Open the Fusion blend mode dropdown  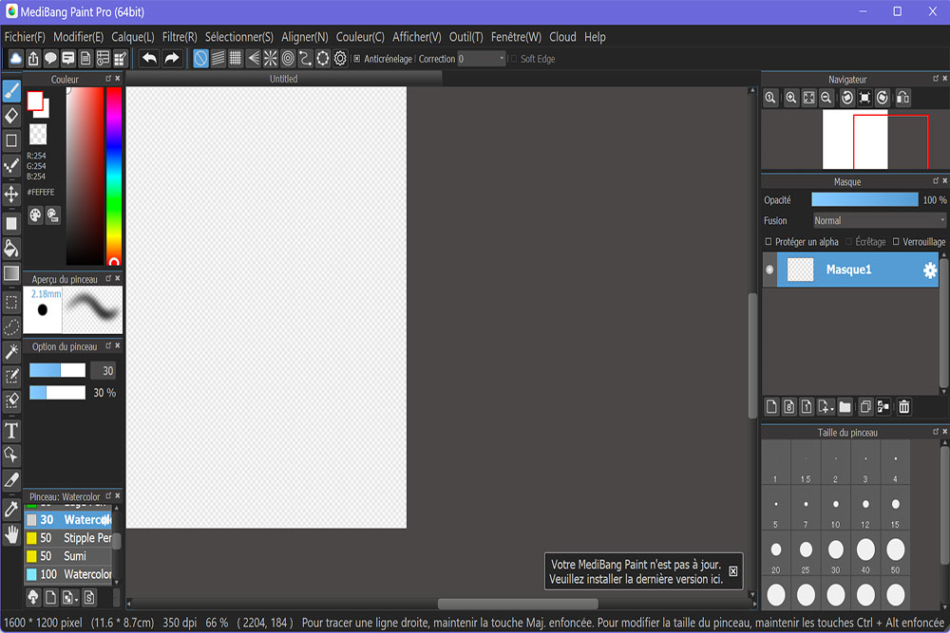coord(879,221)
